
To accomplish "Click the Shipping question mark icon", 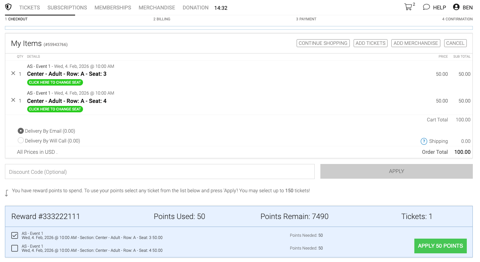I will 424,141.
